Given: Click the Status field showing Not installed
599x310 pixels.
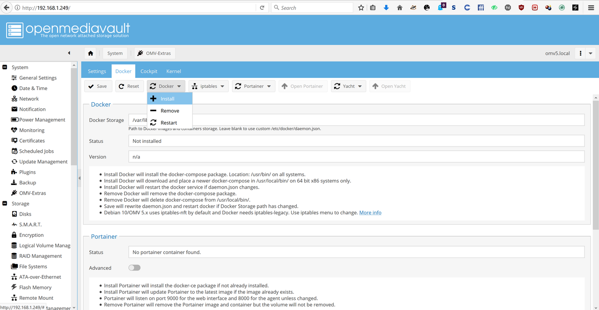Looking at the screenshot, I should (356, 141).
